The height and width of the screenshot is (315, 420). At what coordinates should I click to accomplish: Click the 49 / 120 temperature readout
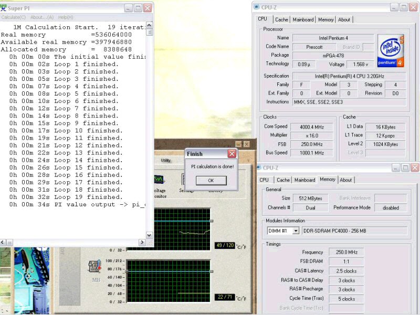pyautogui.click(x=225, y=245)
